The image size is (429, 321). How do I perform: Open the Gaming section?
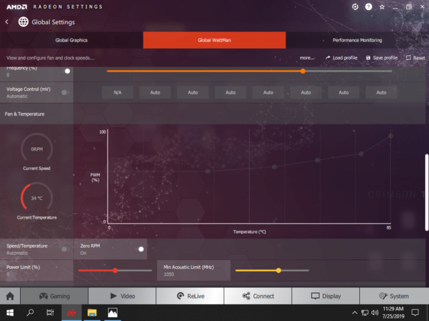54,296
